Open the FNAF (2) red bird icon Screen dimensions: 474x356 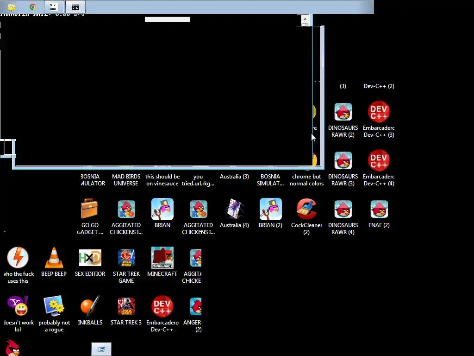pos(379,209)
